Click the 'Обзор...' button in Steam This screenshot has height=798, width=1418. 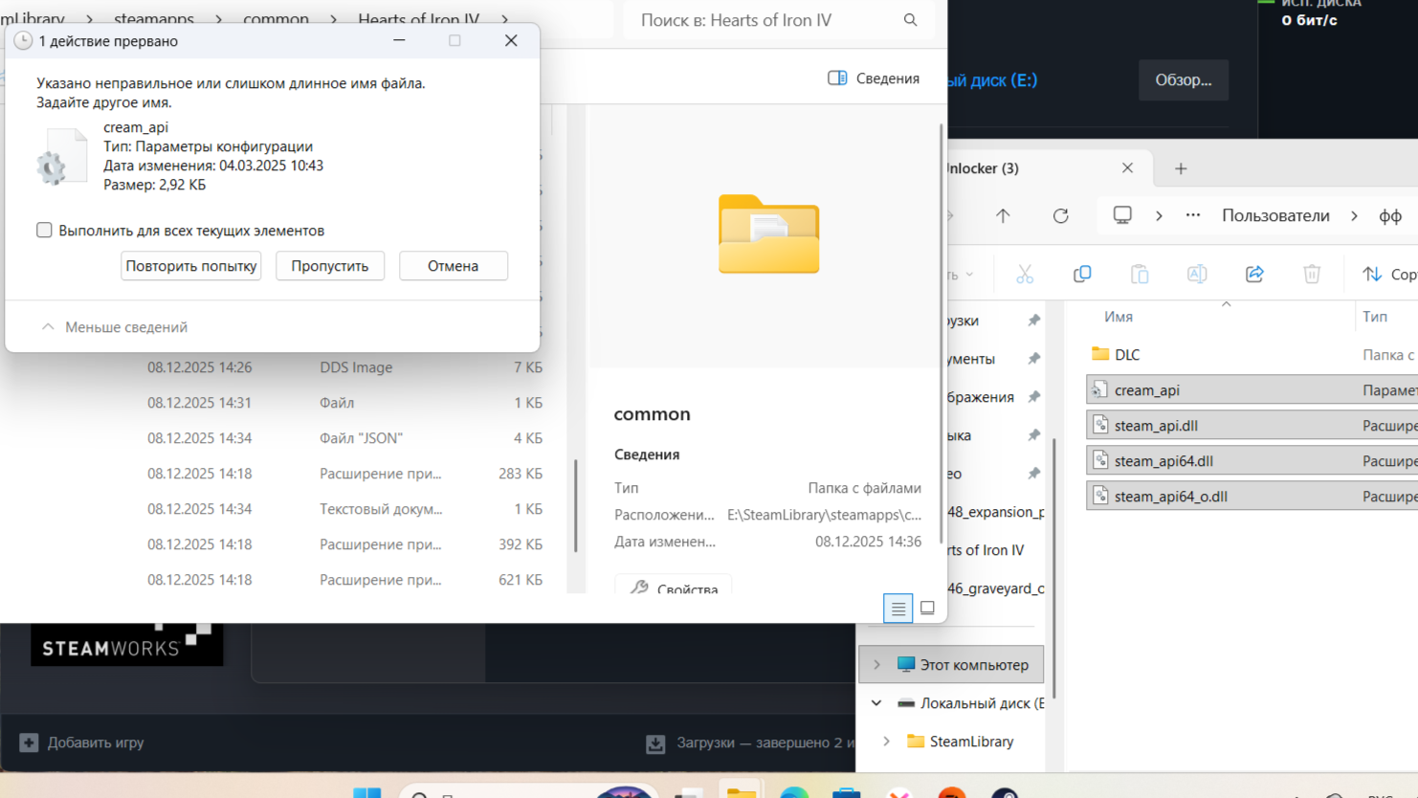1184,79
